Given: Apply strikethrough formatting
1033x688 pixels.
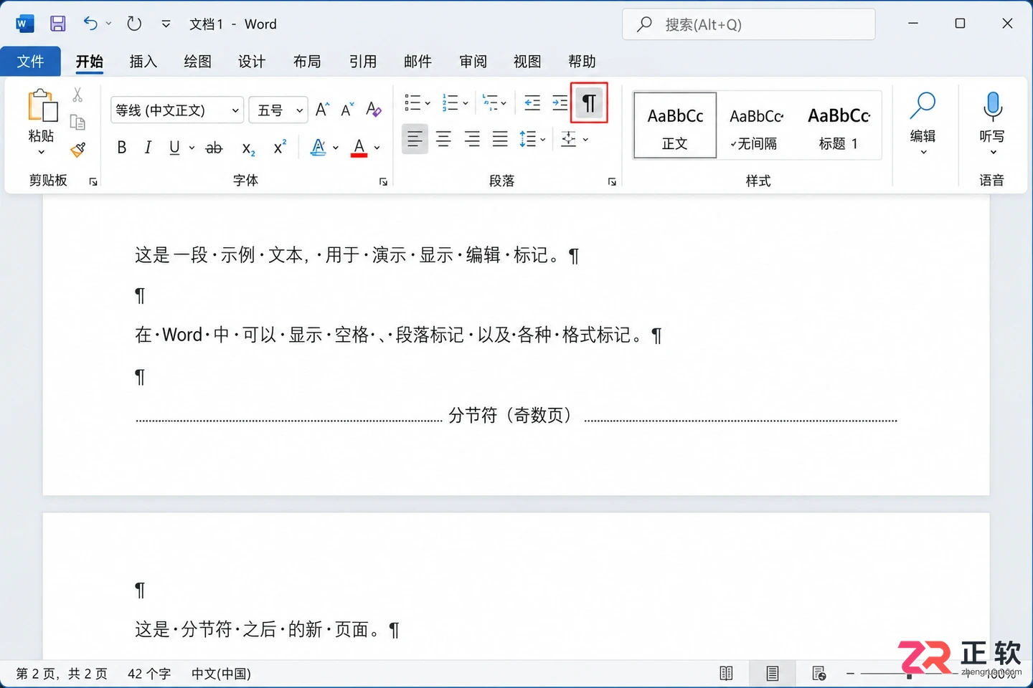Looking at the screenshot, I should [214, 148].
